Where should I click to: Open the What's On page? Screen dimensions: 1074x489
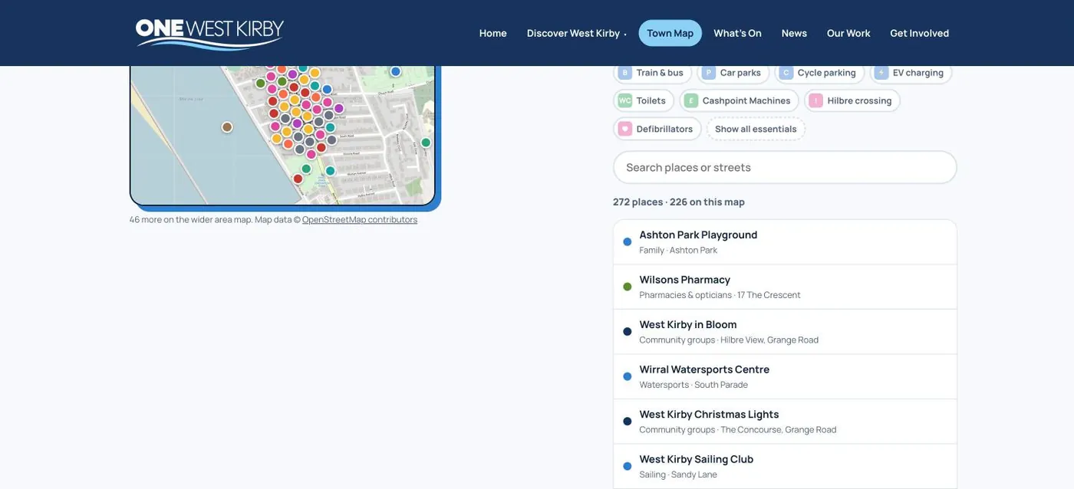[737, 33]
